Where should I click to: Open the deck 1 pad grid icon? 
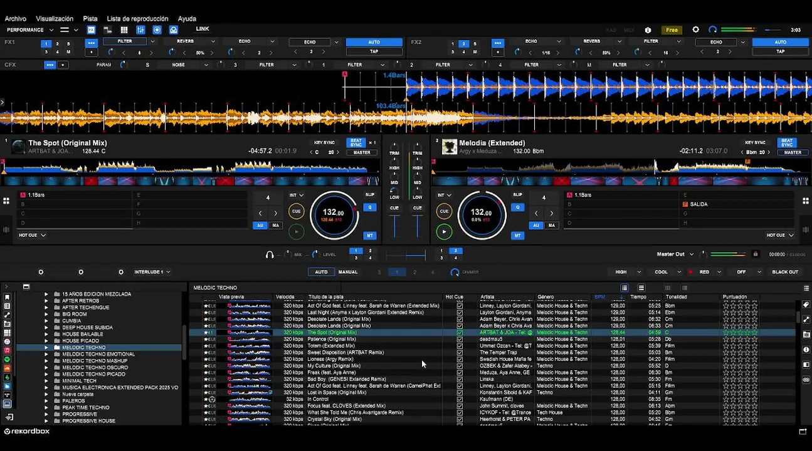(6, 201)
